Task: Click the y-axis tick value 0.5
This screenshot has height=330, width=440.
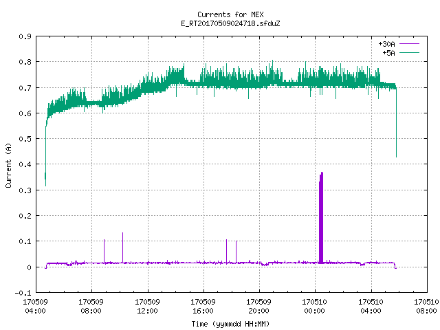Action: pos(25,139)
